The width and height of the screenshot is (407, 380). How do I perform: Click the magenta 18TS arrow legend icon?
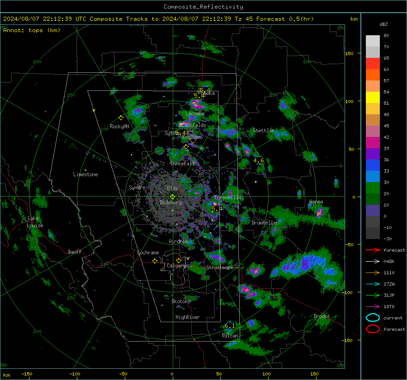pyautogui.click(x=373, y=307)
